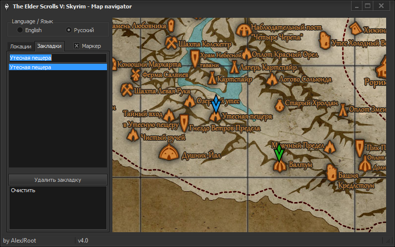Click the Лагерь Картспайр tent icon
The width and height of the screenshot is (395, 247).
234,67
